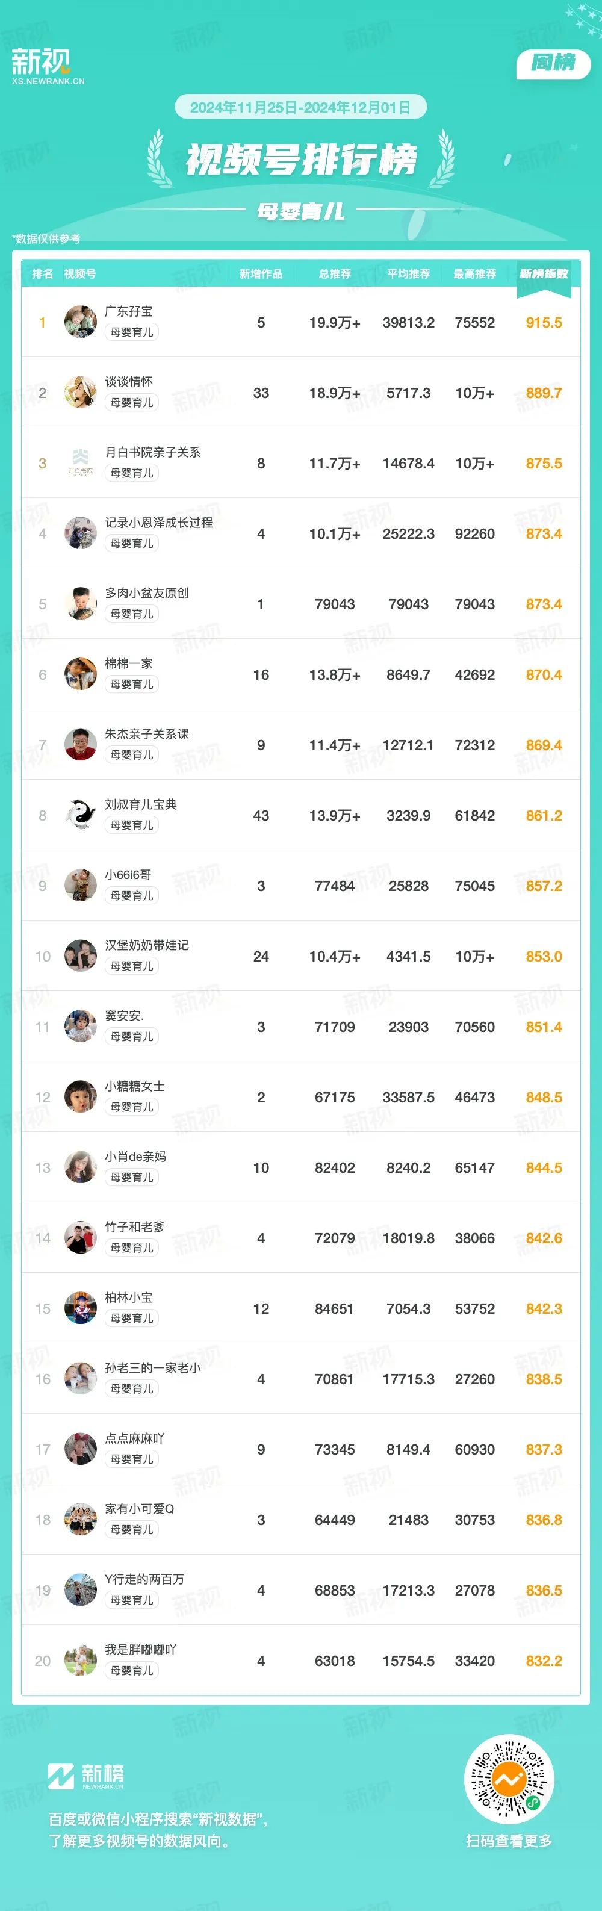This screenshot has height=1911, width=602.
Task: Open 朱杰亲子关系课 avatar
Action: pos(80,745)
